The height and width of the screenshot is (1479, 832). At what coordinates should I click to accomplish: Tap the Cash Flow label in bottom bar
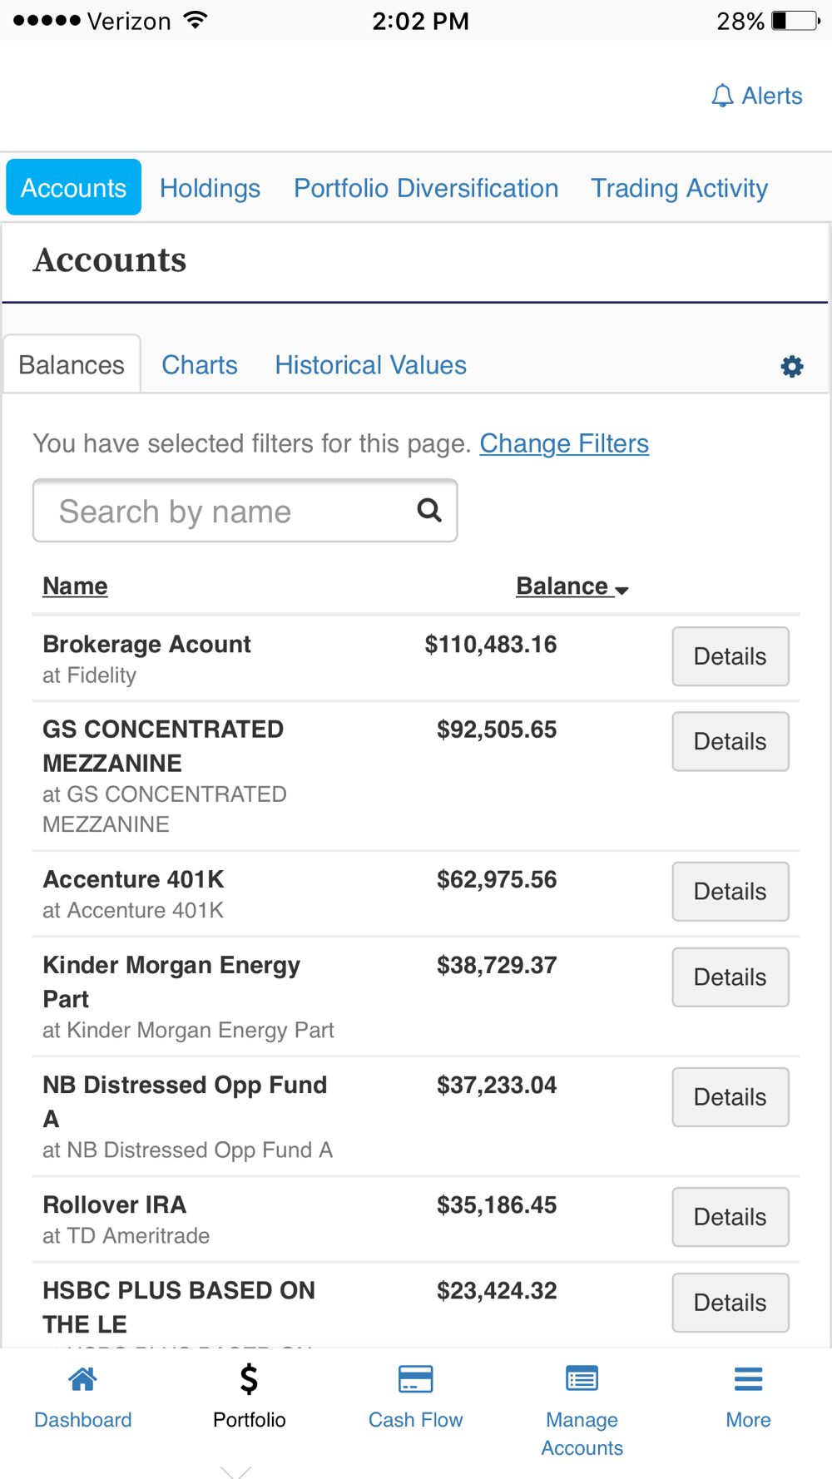click(415, 1419)
